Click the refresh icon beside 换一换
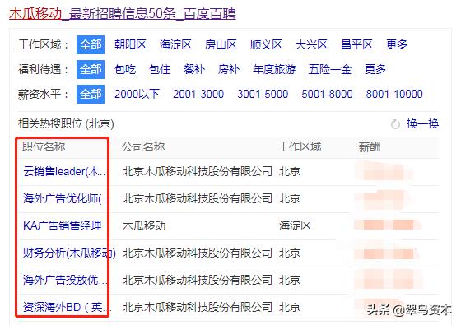The width and height of the screenshot is (461, 325). (x=395, y=124)
